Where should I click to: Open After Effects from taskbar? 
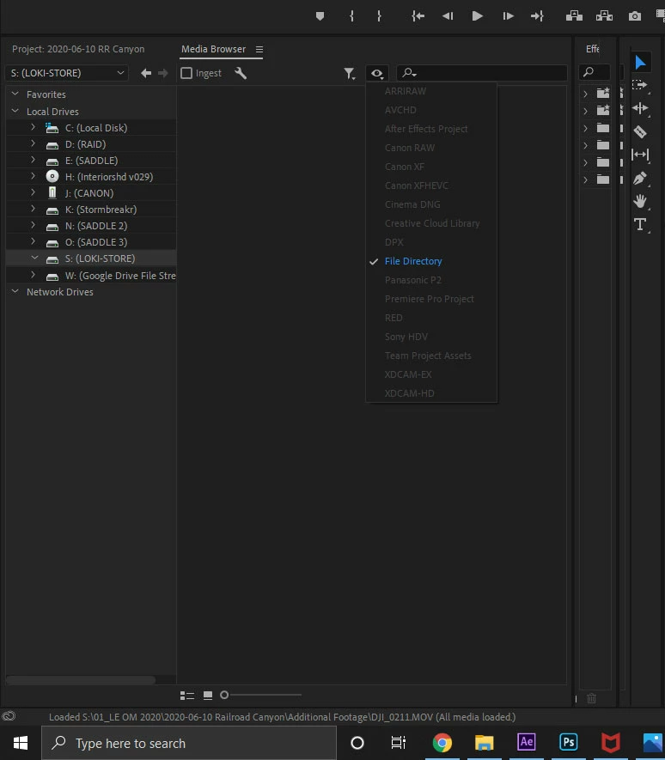tap(527, 742)
